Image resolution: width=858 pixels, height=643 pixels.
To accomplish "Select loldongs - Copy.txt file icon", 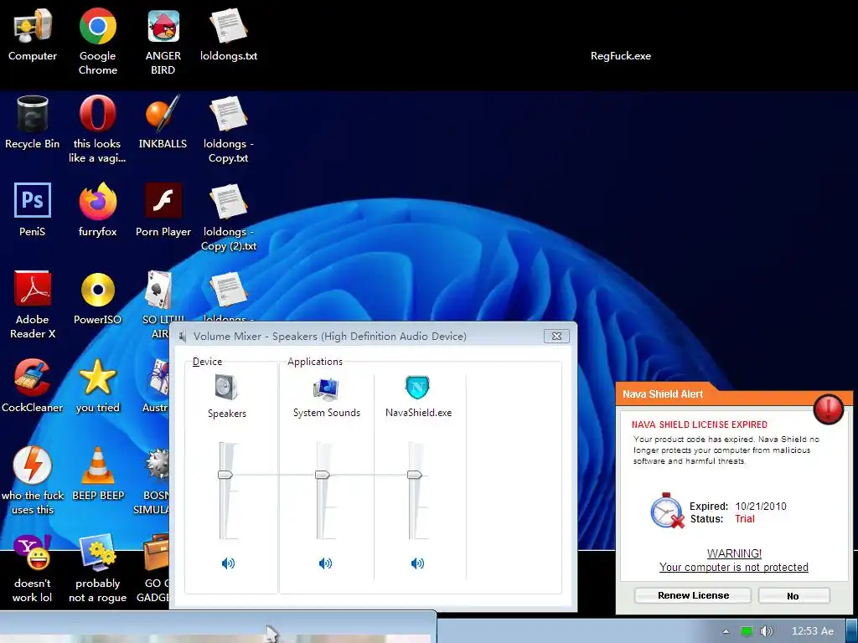I will 228,114.
